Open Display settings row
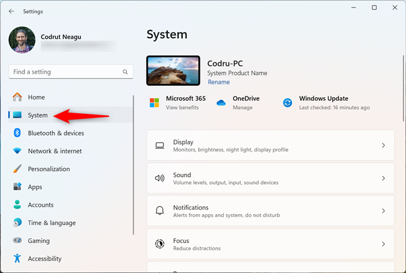Screen dimensions: 406x273 (271, 145)
